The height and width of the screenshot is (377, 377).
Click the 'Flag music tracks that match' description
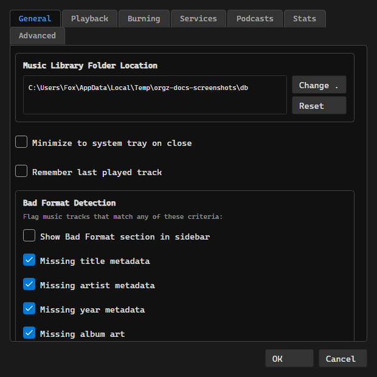pyautogui.click(x=123, y=216)
